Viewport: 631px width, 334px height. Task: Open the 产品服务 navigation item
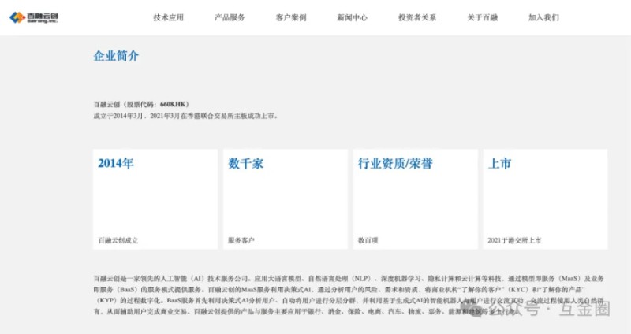pos(230,17)
